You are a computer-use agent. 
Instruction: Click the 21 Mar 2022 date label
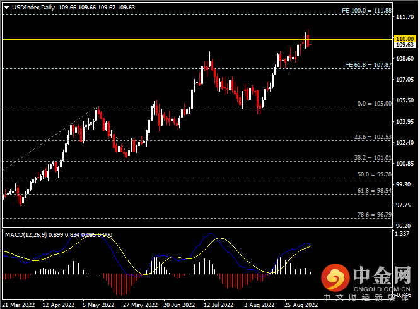coord(18,305)
